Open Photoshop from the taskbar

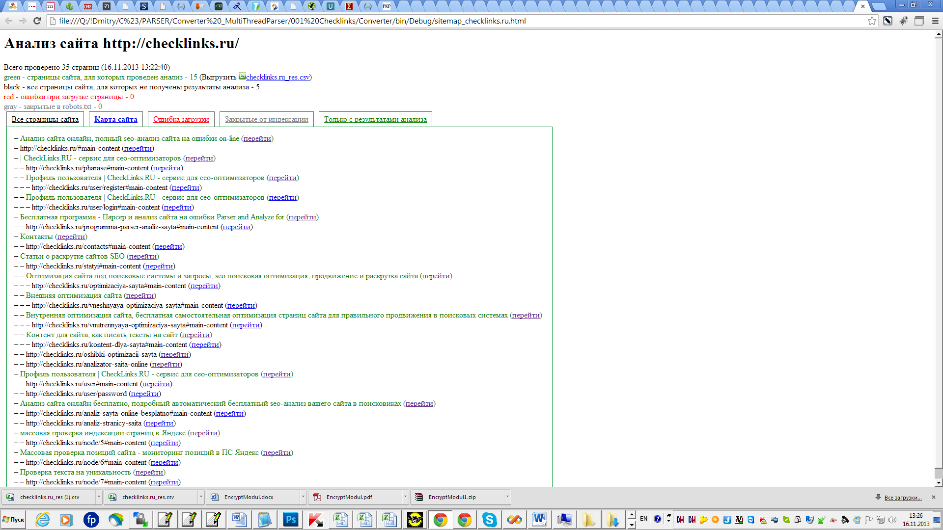pyautogui.click(x=290, y=519)
